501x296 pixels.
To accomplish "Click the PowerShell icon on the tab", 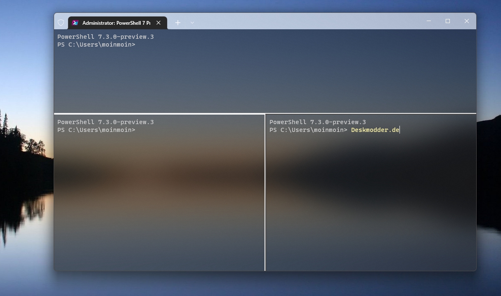I will pos(75,23).
